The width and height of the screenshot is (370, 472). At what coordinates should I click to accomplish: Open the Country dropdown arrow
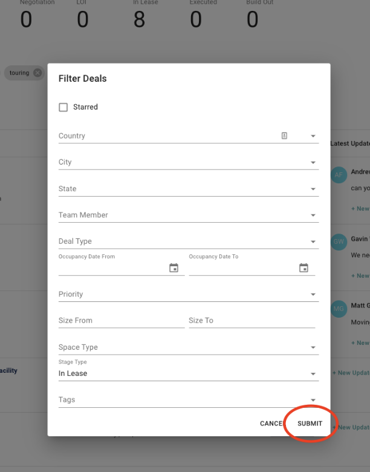coord(313,136)
